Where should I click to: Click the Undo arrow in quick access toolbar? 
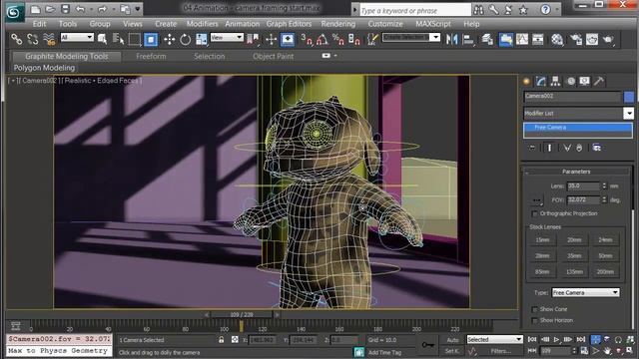pyautogui.click(x=80, y=9)
